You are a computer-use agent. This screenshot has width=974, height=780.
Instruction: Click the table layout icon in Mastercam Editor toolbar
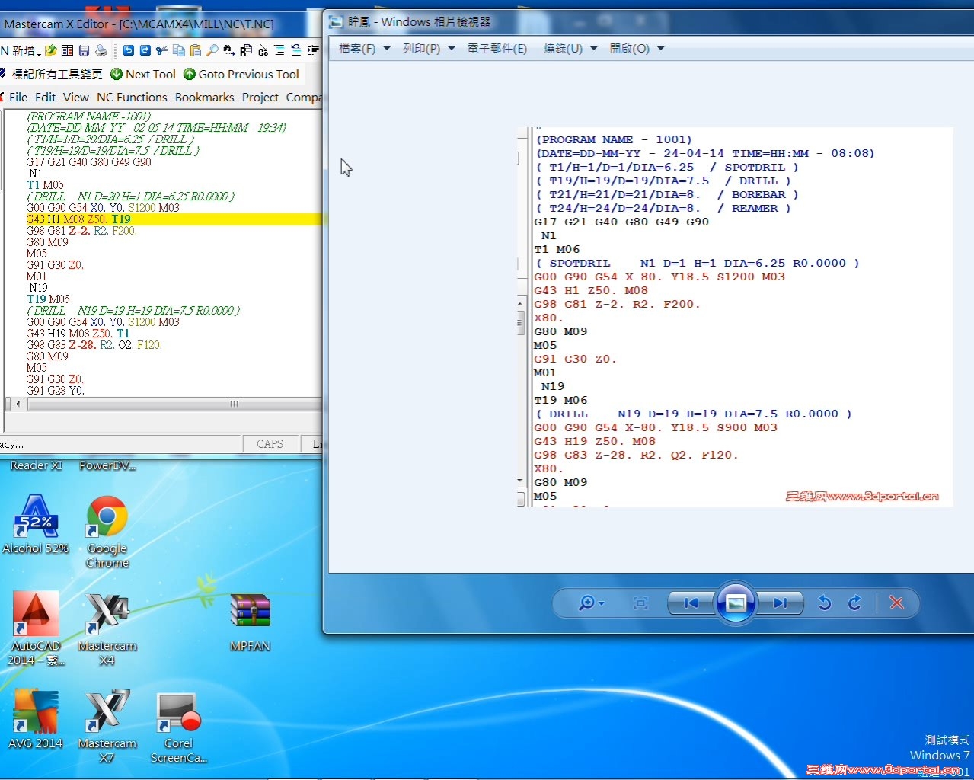(x=67, y=50)
